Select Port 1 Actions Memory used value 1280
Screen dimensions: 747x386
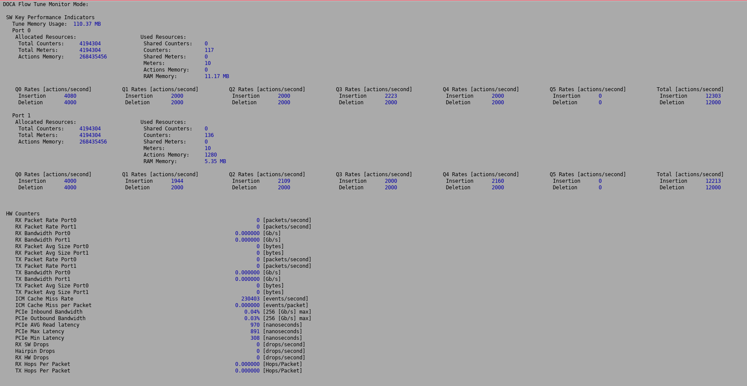click(211, 155)
